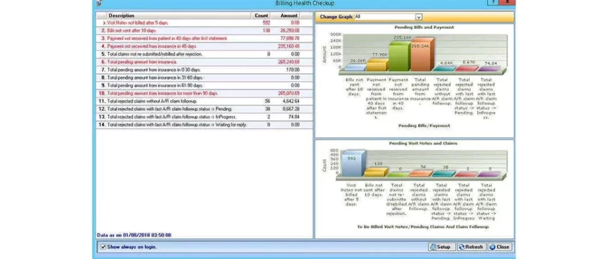Select row Total pending amount from insurance in 0-30 days
The height and width of the screenshot is (259, 608).
pyautogui.click(x=204, y=70)
